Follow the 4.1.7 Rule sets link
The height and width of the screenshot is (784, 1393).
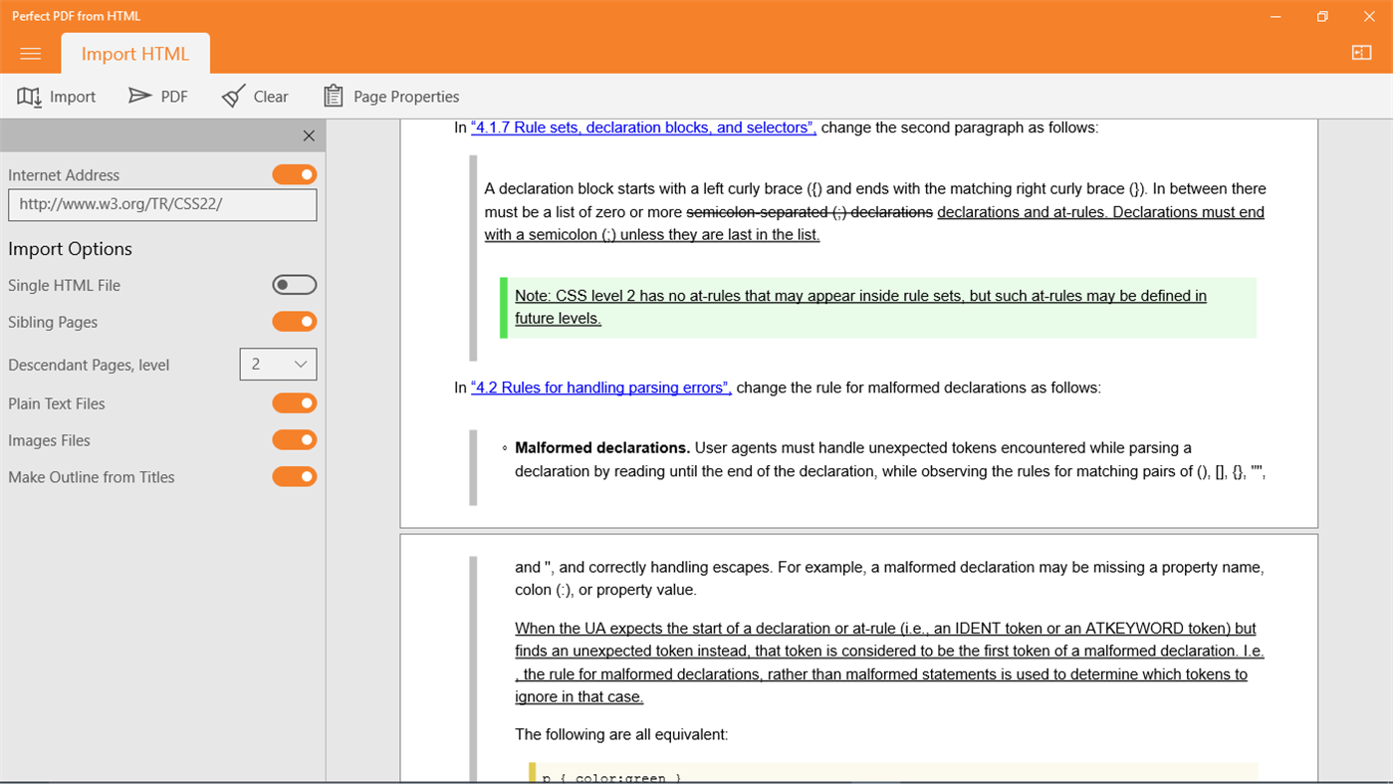[x=642, y=128]
